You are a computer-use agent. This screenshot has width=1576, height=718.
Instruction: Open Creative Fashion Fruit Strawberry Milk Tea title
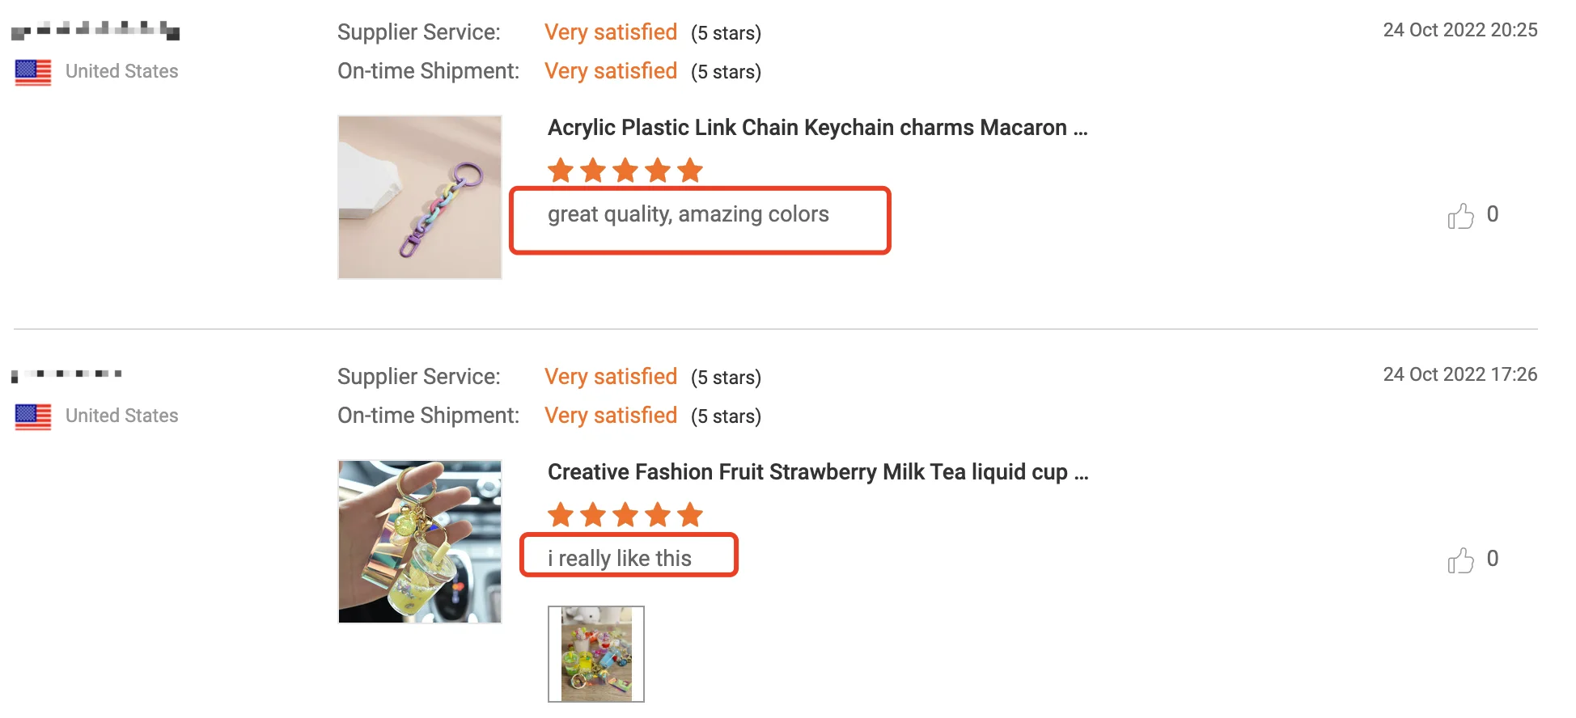817,472
